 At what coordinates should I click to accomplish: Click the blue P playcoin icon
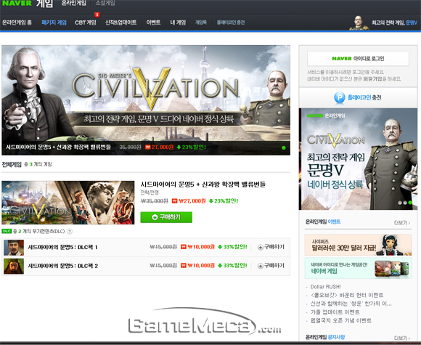(x=340, y=97)
